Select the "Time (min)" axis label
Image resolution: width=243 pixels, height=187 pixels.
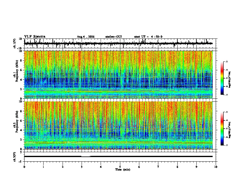123,170
